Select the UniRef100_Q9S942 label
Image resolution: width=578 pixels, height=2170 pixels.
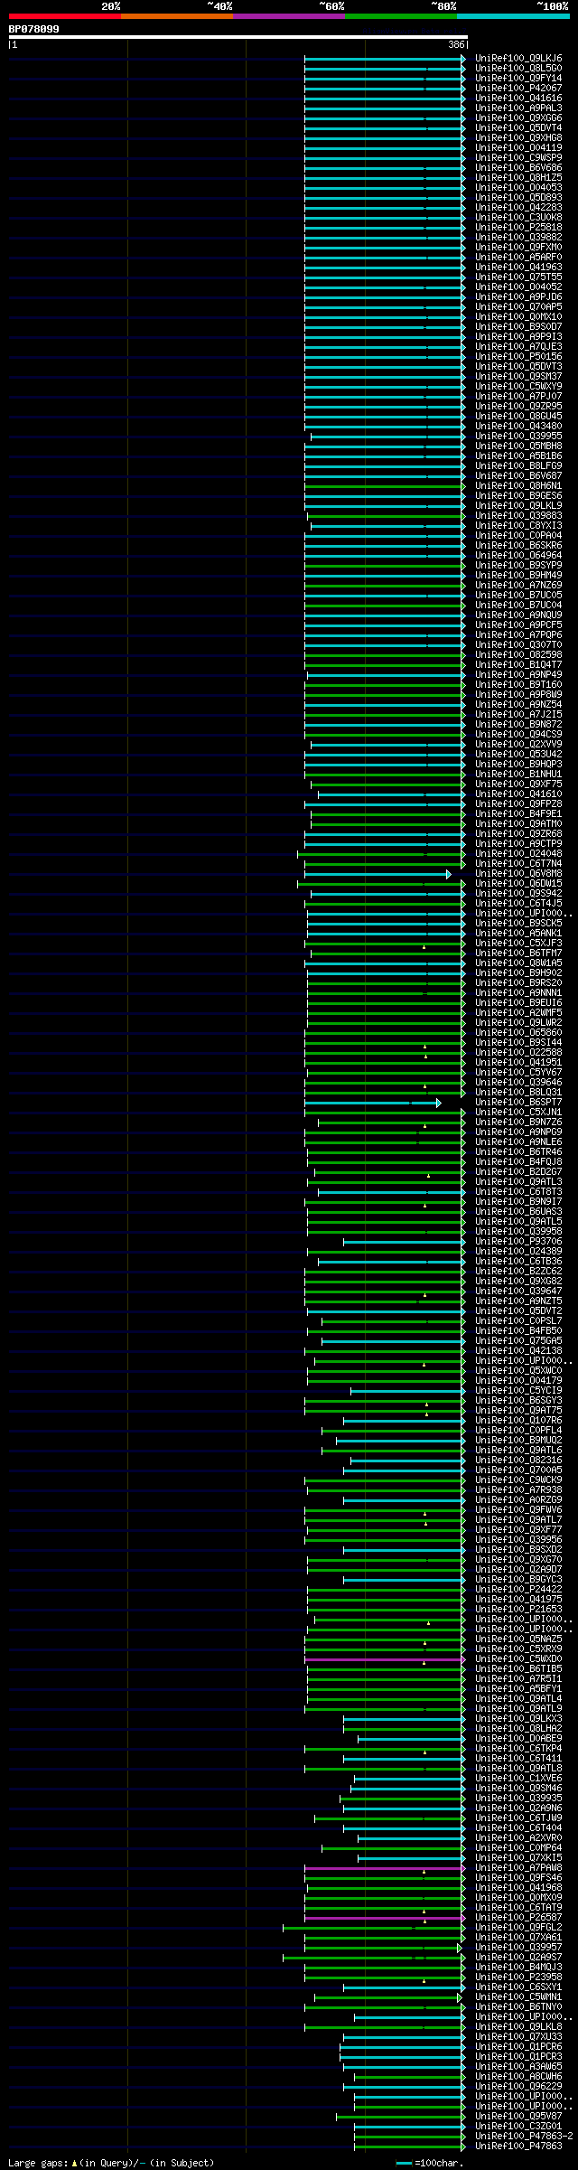coord(518,893)
